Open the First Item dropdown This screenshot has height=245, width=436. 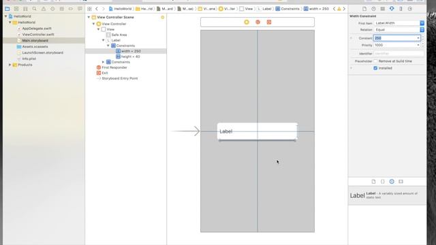[x=422, y=23]
